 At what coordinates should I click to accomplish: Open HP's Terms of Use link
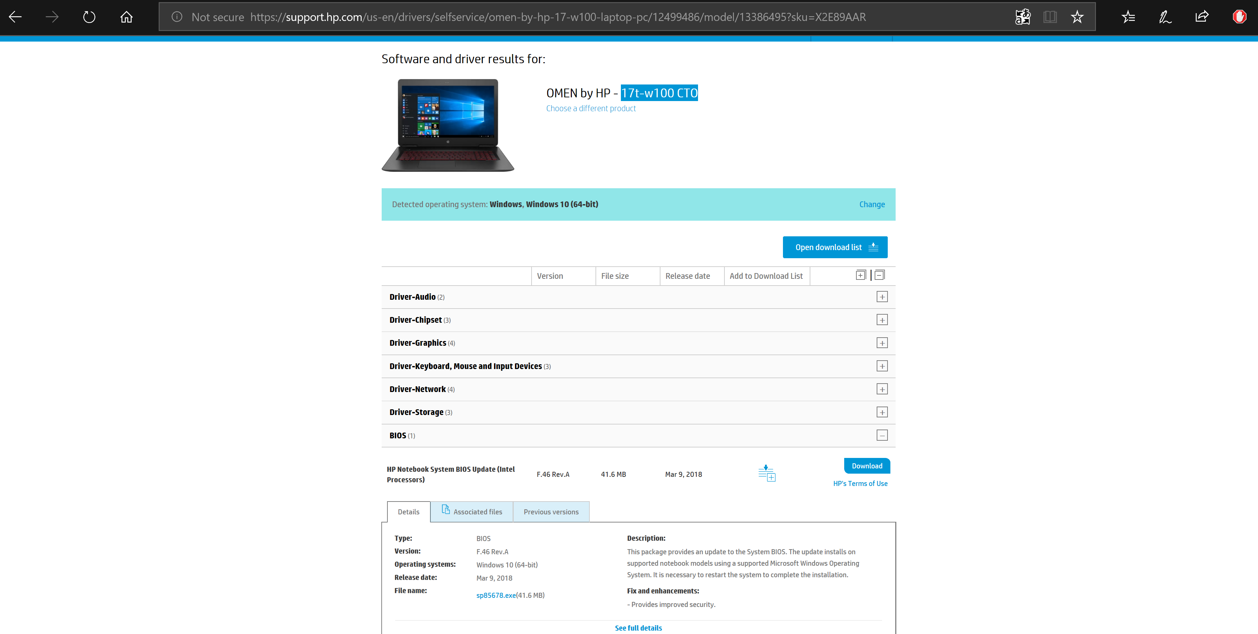point(860,484)
